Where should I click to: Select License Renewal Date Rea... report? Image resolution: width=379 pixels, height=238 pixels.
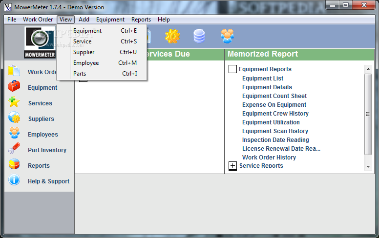281,149
